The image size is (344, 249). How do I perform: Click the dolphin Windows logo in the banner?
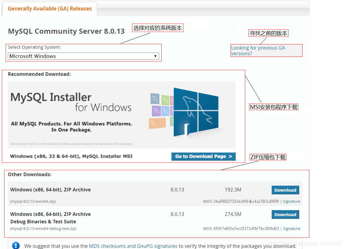(196, 112)
